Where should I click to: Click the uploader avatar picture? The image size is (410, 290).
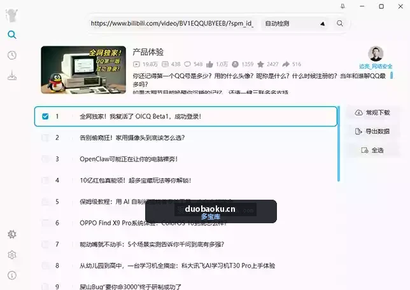(x=376, y=53)
